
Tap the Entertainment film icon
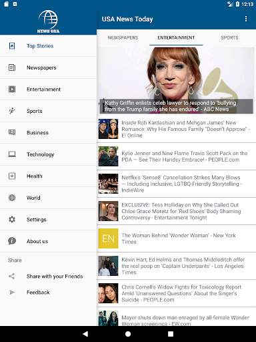12,89
